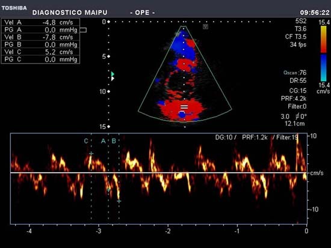Select the Vel B measurement row
Image resolution: width=331 pixels, height=248 pixels.
tap(40, 37)
